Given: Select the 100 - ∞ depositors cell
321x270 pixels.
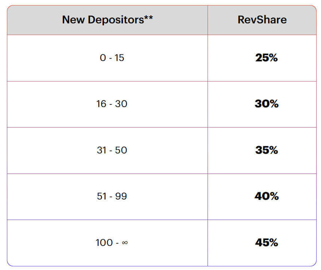Looking at the screenshot, I should coord(112,243).
